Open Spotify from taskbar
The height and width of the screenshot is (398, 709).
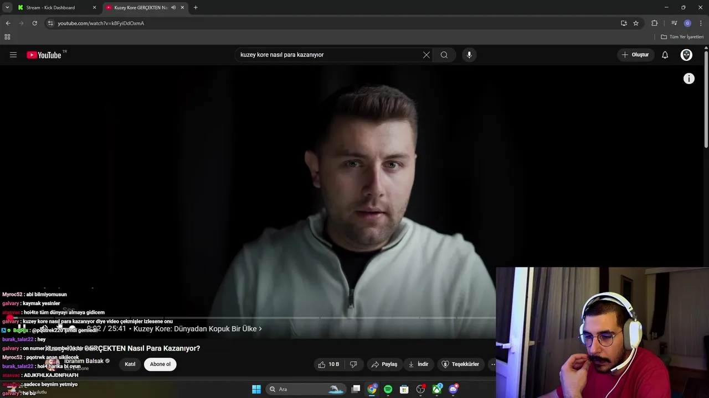pos(388,389)
